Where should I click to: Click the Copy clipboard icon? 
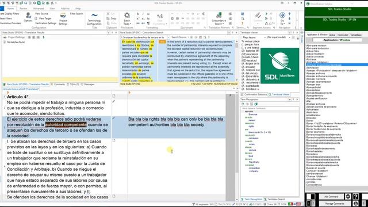pyautogui.click(x=108, y=18)
